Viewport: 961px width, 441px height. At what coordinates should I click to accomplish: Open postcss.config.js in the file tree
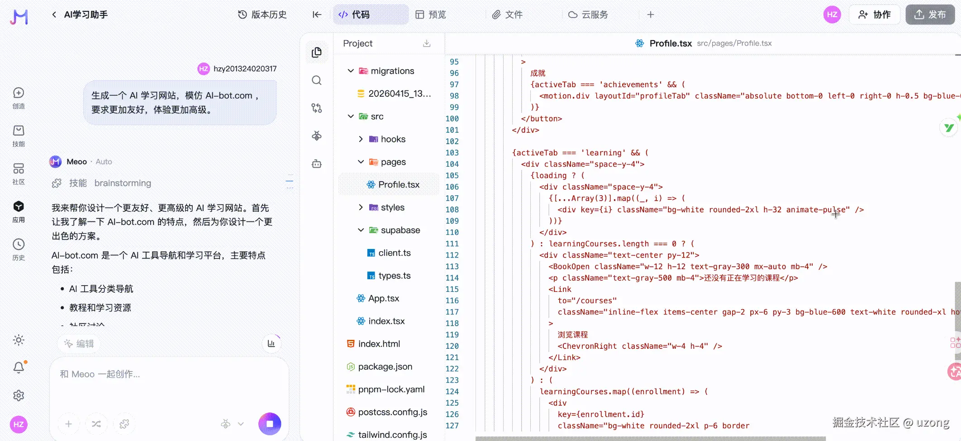[x=387, y=412]
